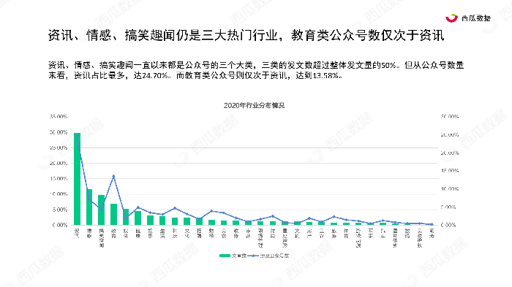
Task: Select the 搞笑趣闻 green bar
Action: pos(102,210)
